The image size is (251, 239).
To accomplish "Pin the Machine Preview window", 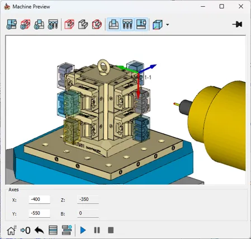I will (237, 24).
